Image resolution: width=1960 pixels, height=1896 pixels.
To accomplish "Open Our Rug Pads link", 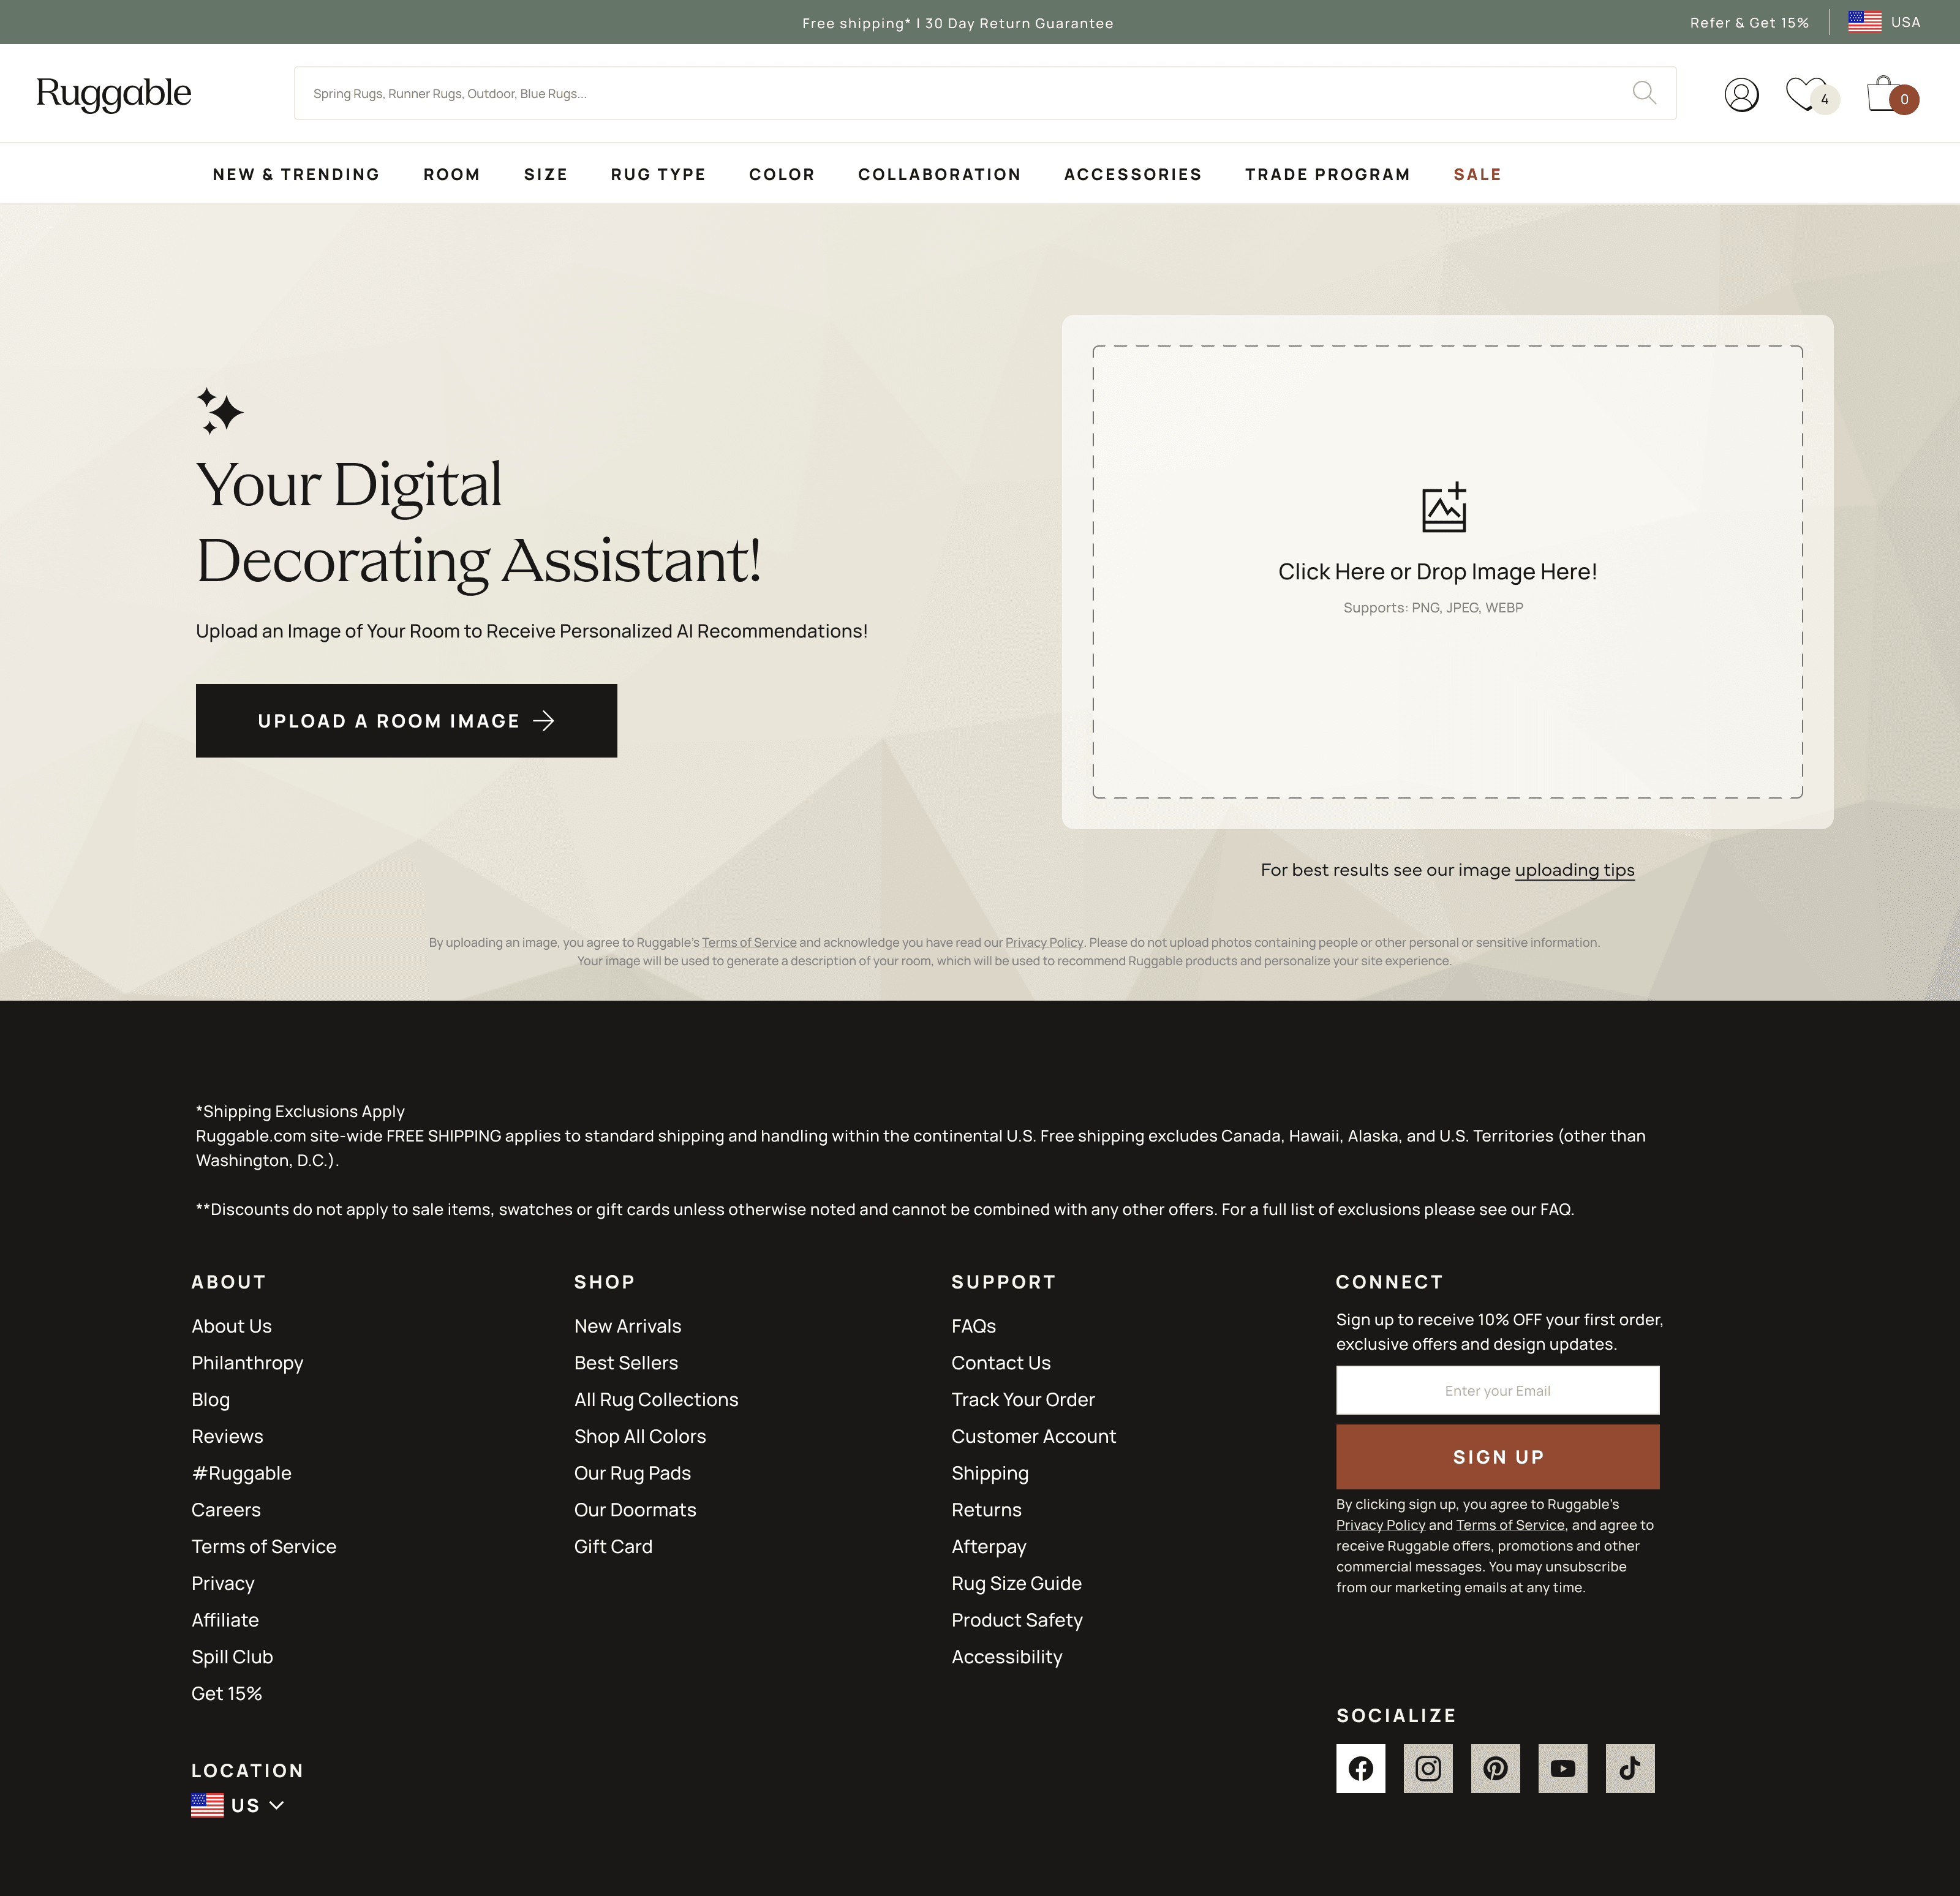I will [x=632, y=1473].
